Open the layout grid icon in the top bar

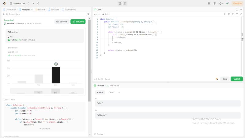pyautogui.click(x=209, y=3)
